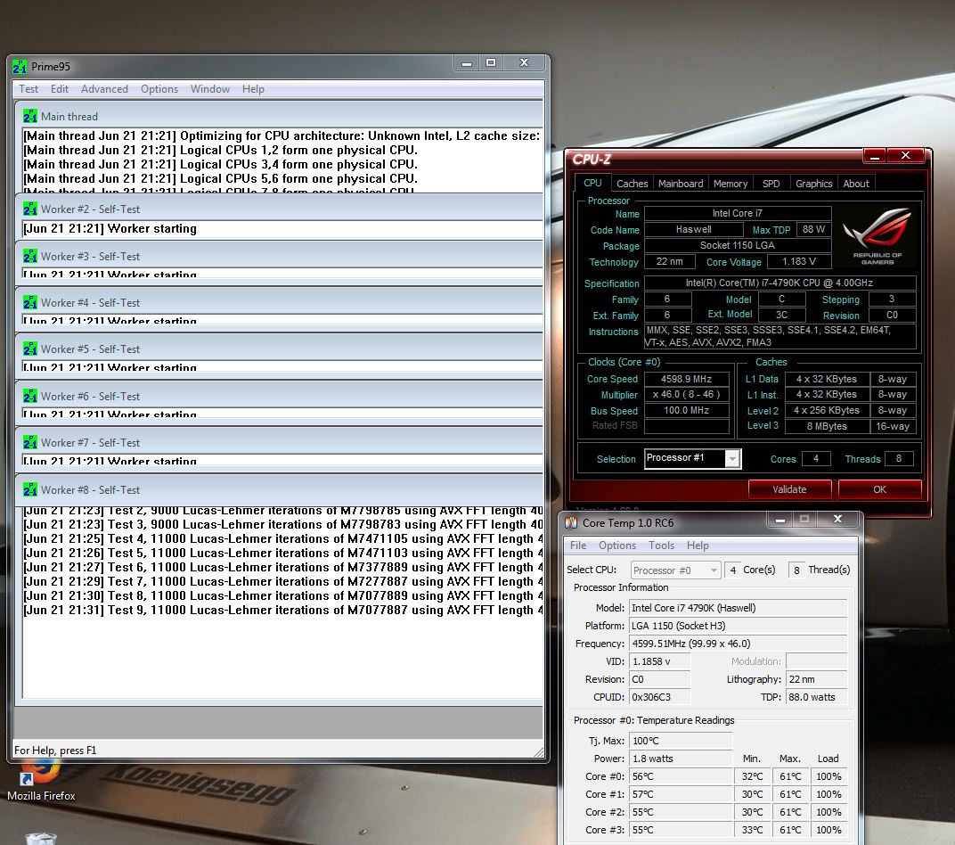Click the CPUID 0x306C3 field
This screenshot has width=955, height=845.
(x=659, y=697)
